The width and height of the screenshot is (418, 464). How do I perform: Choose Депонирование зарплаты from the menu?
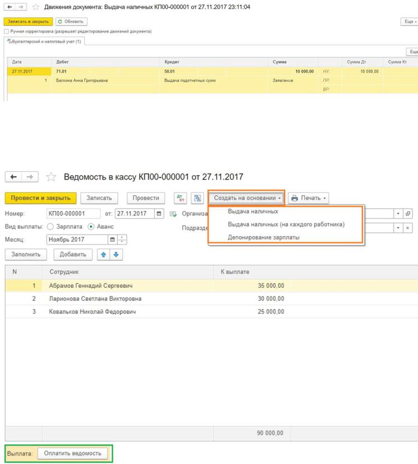pyautogui.click(x=263, y=237)
